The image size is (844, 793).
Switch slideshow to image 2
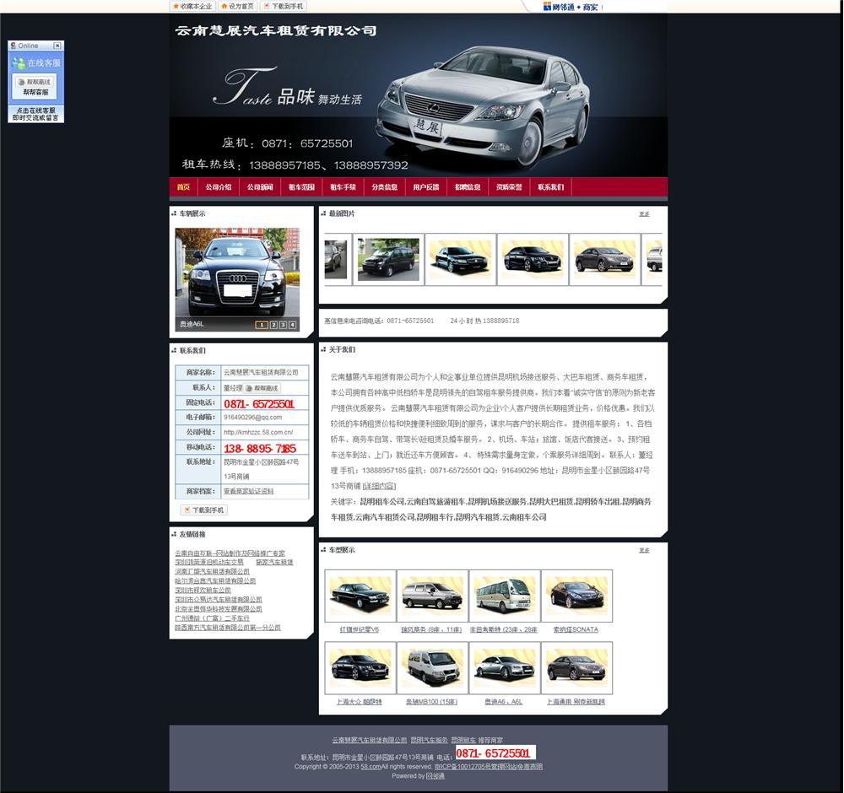(273, 325)
